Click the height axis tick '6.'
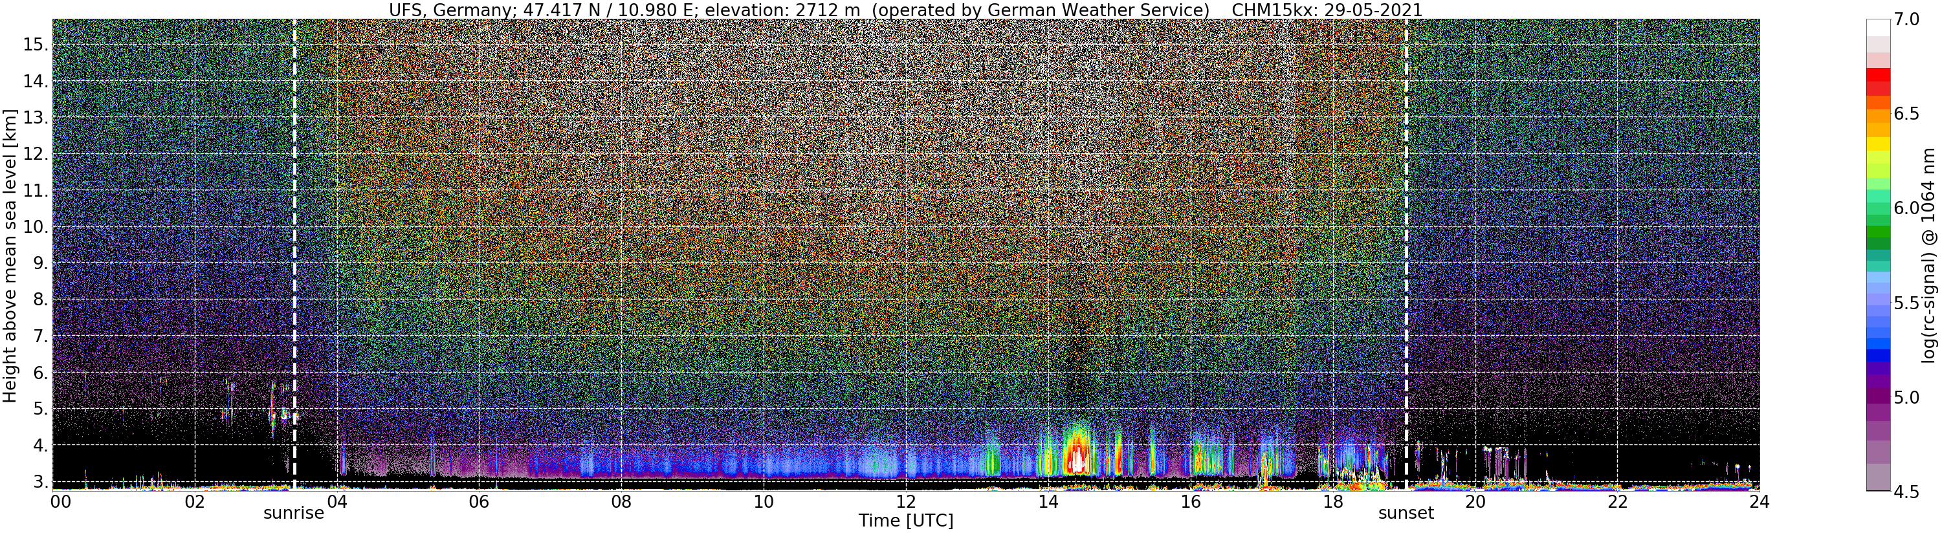 (41, 373)
